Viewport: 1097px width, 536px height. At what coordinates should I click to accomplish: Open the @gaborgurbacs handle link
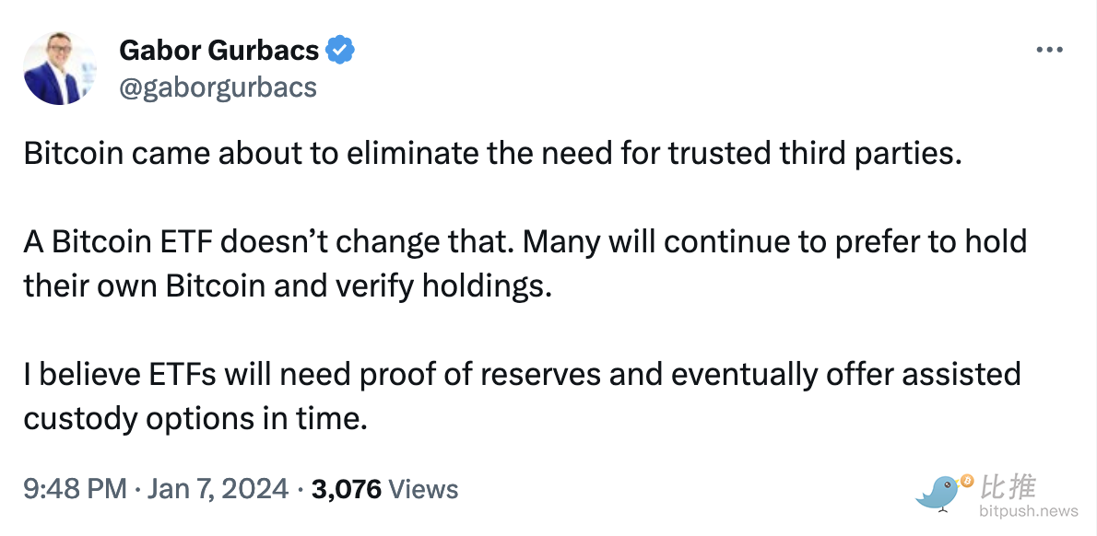coord(218,87)
